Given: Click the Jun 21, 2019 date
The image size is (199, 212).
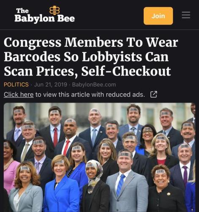Looking at the screenshot, I should (x=50, y=85).
